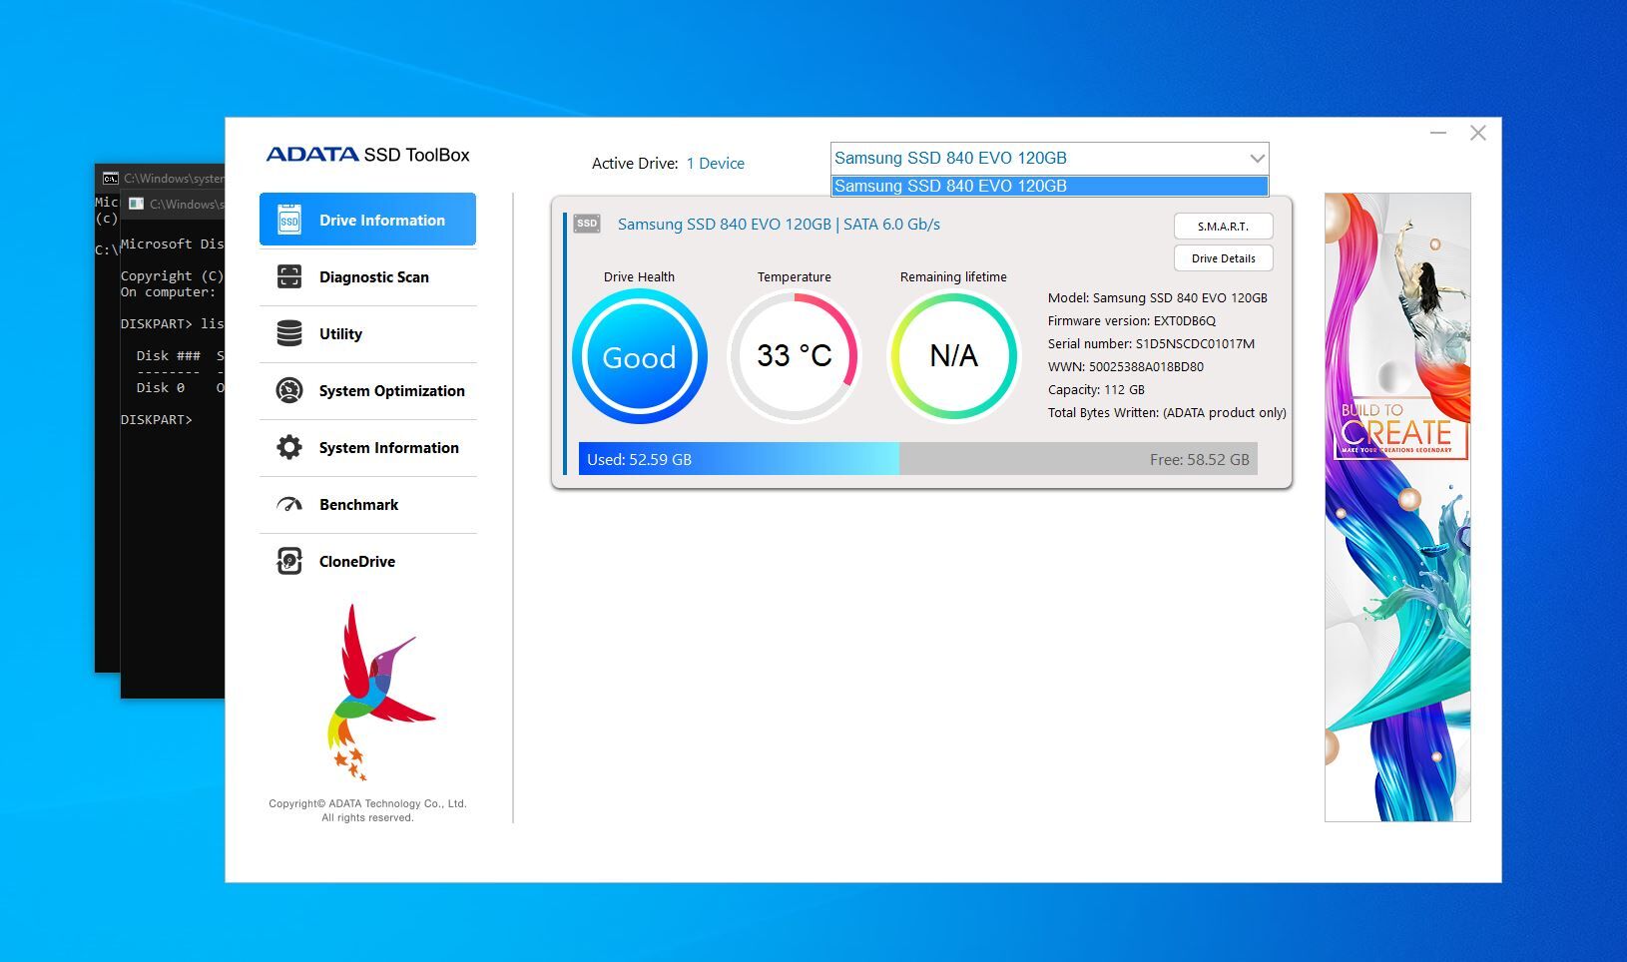Click the WWN 50025388A018BD80 text

[1126, 367]
